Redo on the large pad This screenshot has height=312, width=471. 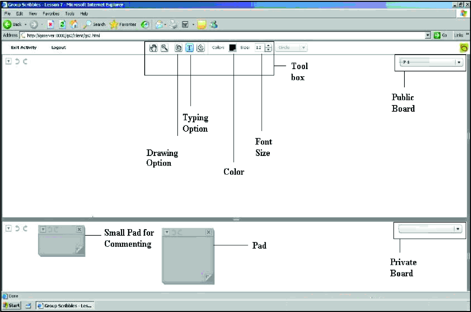pos(180,232)
